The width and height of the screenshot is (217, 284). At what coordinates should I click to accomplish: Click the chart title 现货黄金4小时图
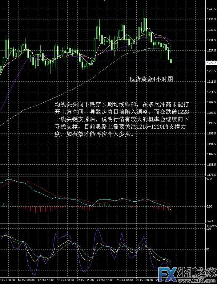(x=151, y=79)
